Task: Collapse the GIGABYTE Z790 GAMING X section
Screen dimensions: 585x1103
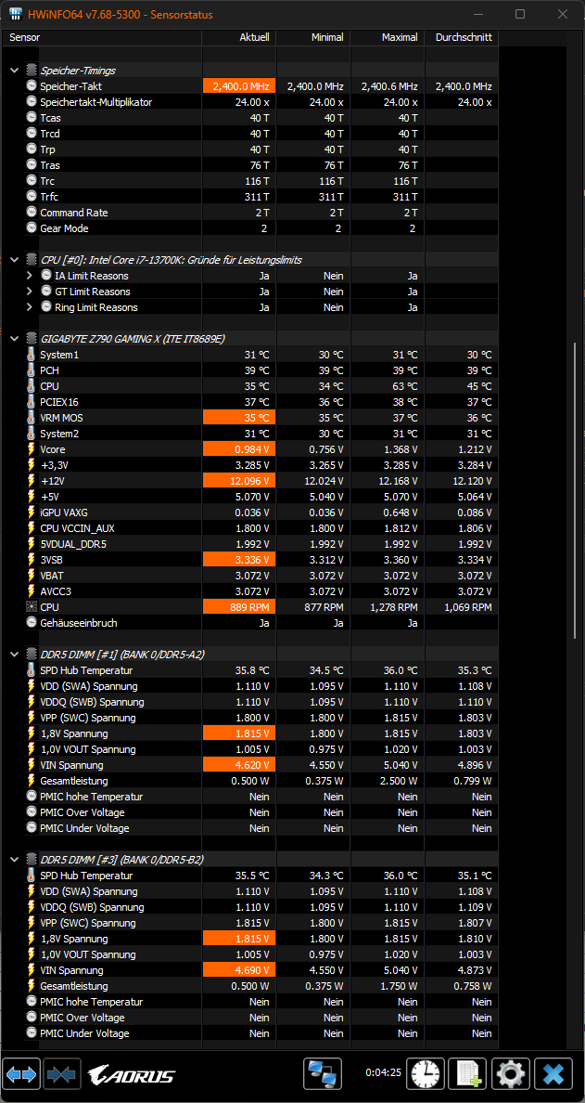Action: [x=14, y=339]
